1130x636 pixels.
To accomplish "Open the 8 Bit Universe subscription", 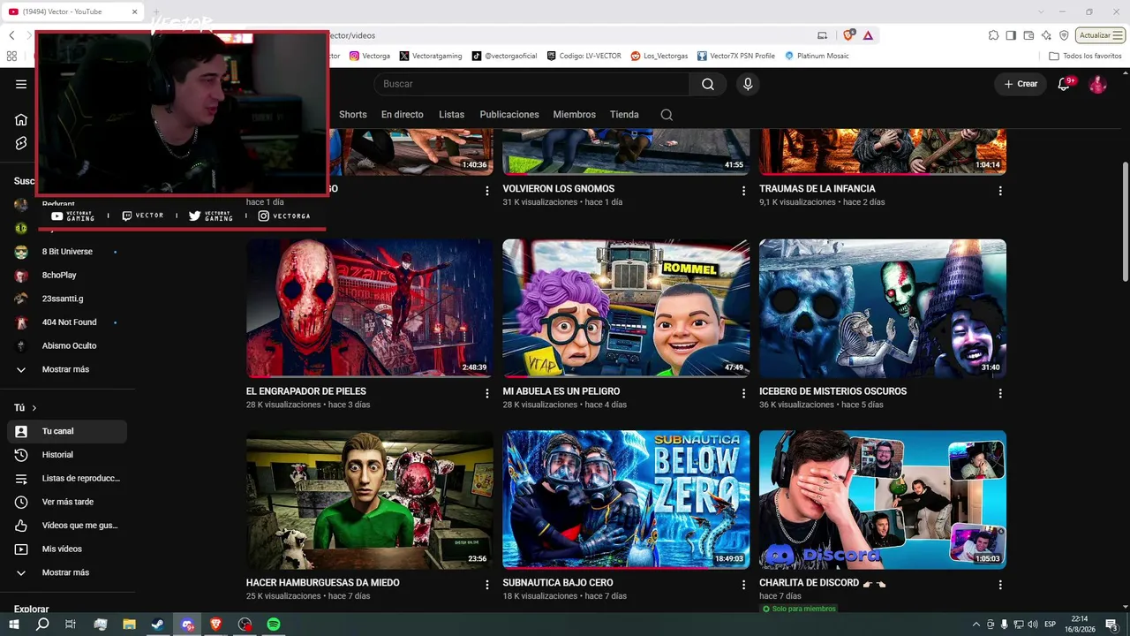I will (x=67, y=252).
